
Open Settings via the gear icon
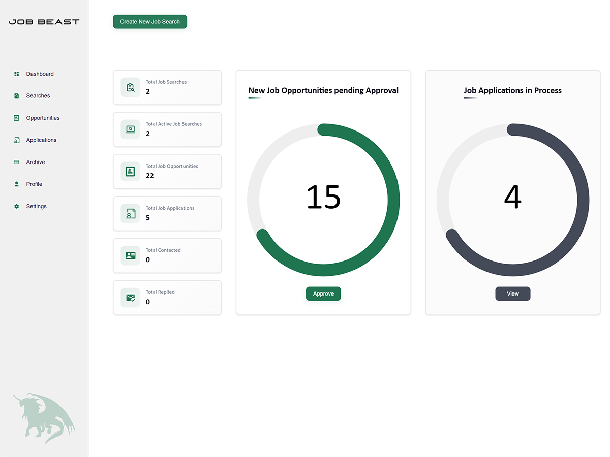16,206
